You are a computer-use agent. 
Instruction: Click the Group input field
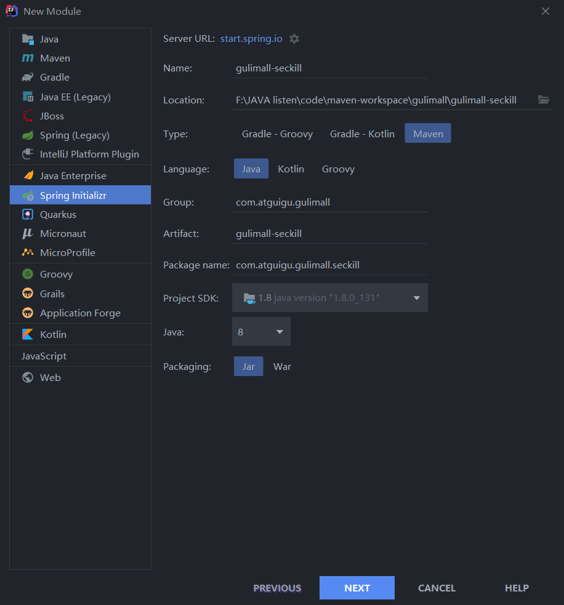pyautogui.click(x=329, y=202)
